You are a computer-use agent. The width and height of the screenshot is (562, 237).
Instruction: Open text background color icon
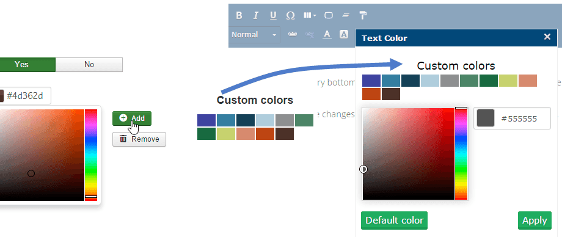tap(344, 34)
